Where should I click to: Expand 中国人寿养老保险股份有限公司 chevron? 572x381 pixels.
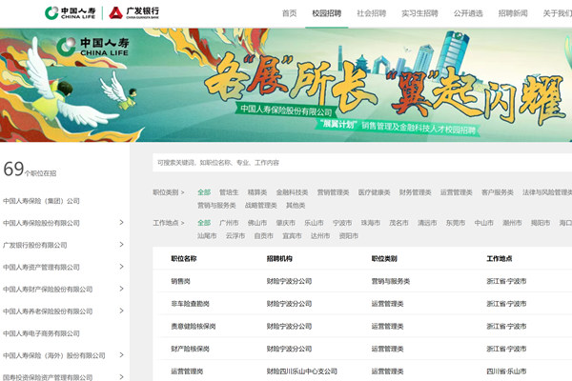pyautogui.click(x=121, y=311)
